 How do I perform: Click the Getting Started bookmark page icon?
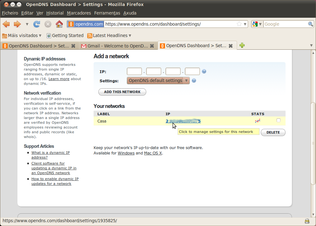coord(49,36)
